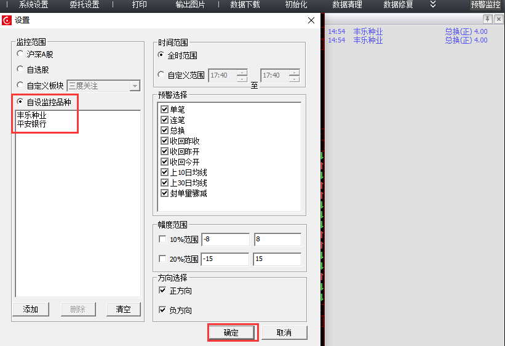Viewport: 505px width, 346px height.
Task: Open 数据下载 from the top toolbar
Action: 245,4
